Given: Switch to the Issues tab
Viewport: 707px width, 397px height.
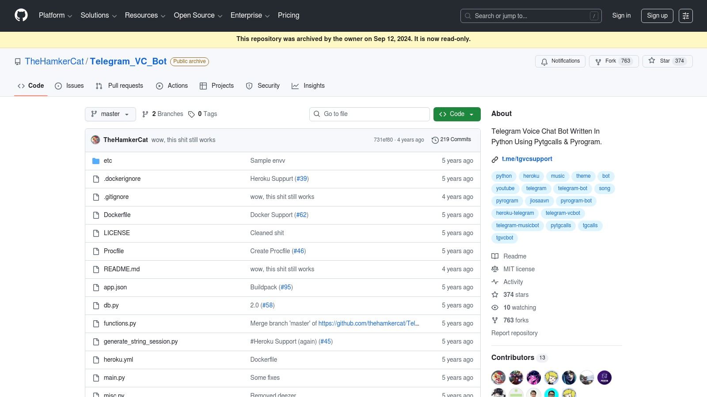Looking at the screenshot, I should [x=69, y=86].
